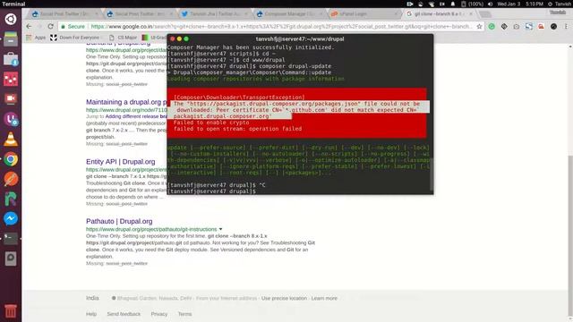
Task: Open the orange Postman dock icon
Action: pos(11,179)
